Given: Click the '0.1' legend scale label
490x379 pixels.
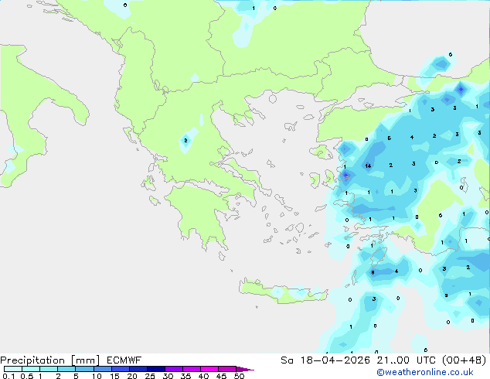Looking at the screenshot, I should (x=9, y=376).
